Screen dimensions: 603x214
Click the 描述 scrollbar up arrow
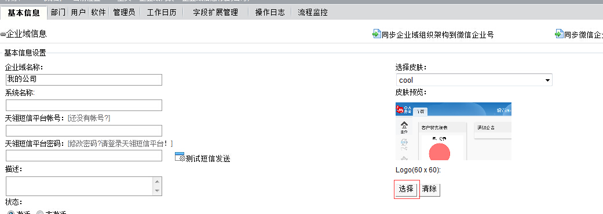[x=158, y=182]
